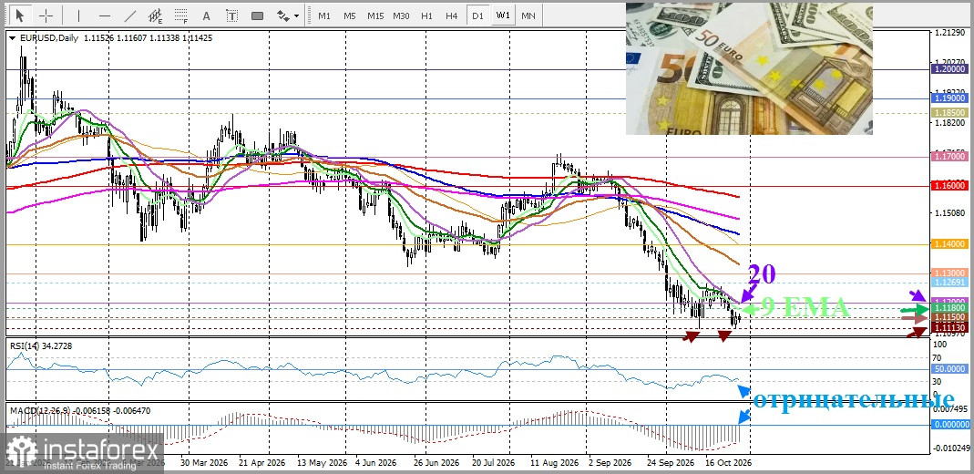Switch chart to M1 timeframe
The height and width of the screenshot is (474, 974).
[324, 15]
